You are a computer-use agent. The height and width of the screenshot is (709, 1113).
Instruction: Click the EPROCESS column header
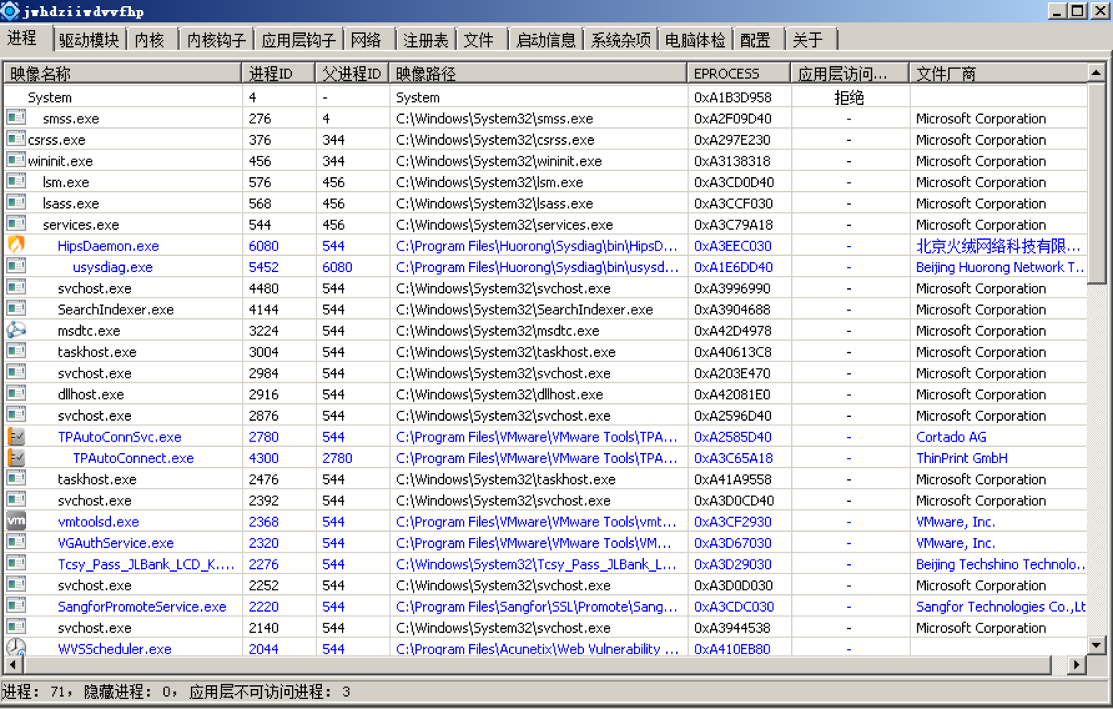pyautogui.click(x=739, y=73)
